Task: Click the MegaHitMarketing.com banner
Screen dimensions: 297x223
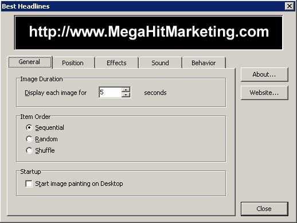Action: [148, 33]
